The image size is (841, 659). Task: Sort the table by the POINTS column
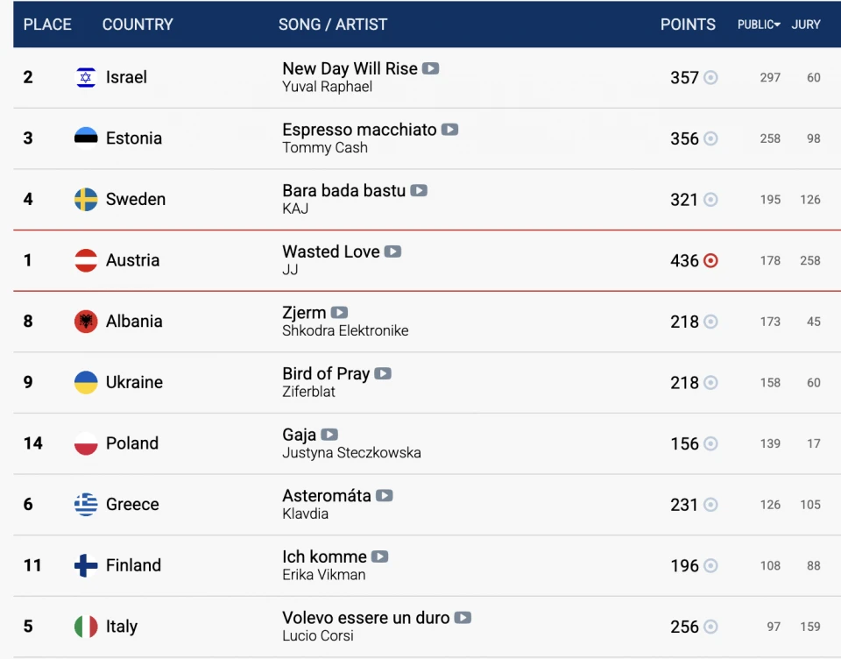pyautogui.click(x=688, y=25)
